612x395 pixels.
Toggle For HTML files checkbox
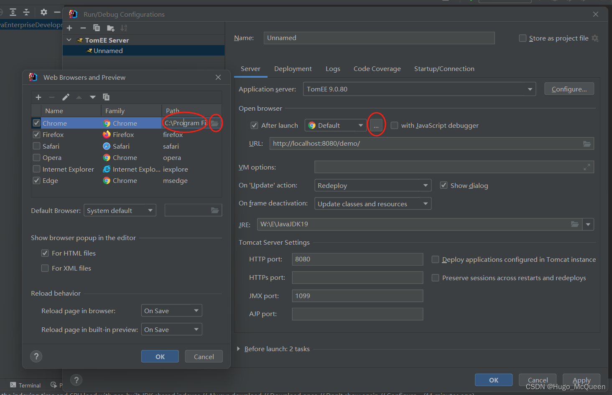point(45,253)
